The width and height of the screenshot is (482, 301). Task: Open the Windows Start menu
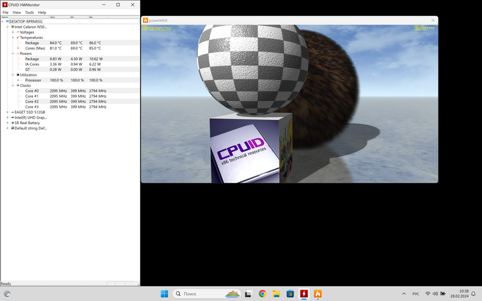coord(164,294)
